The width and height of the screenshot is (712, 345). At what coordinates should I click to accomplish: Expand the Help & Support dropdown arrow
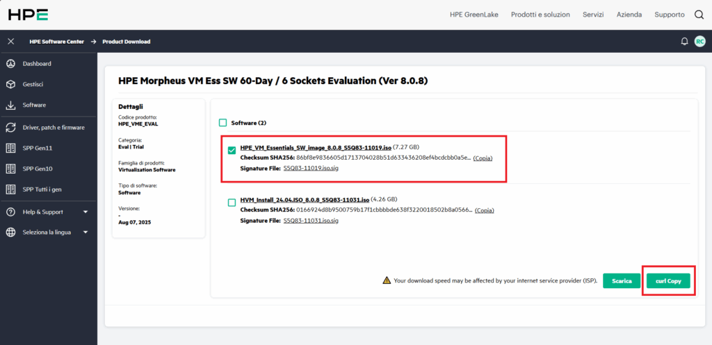(86, 212)
